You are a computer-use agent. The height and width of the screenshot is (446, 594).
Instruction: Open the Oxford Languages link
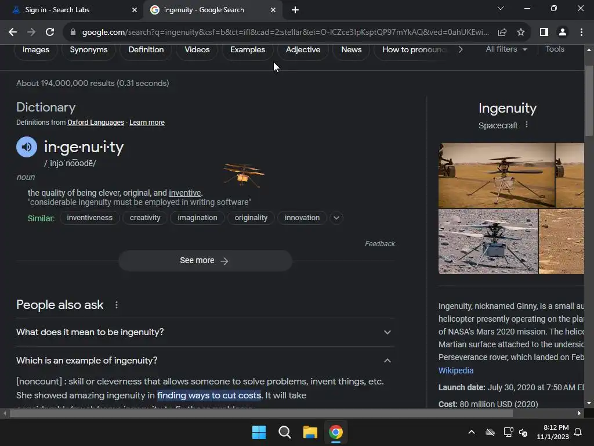96,123
